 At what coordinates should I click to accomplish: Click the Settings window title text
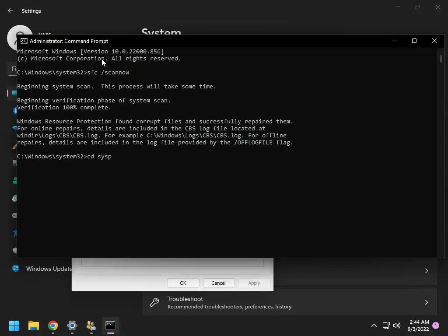31,11
